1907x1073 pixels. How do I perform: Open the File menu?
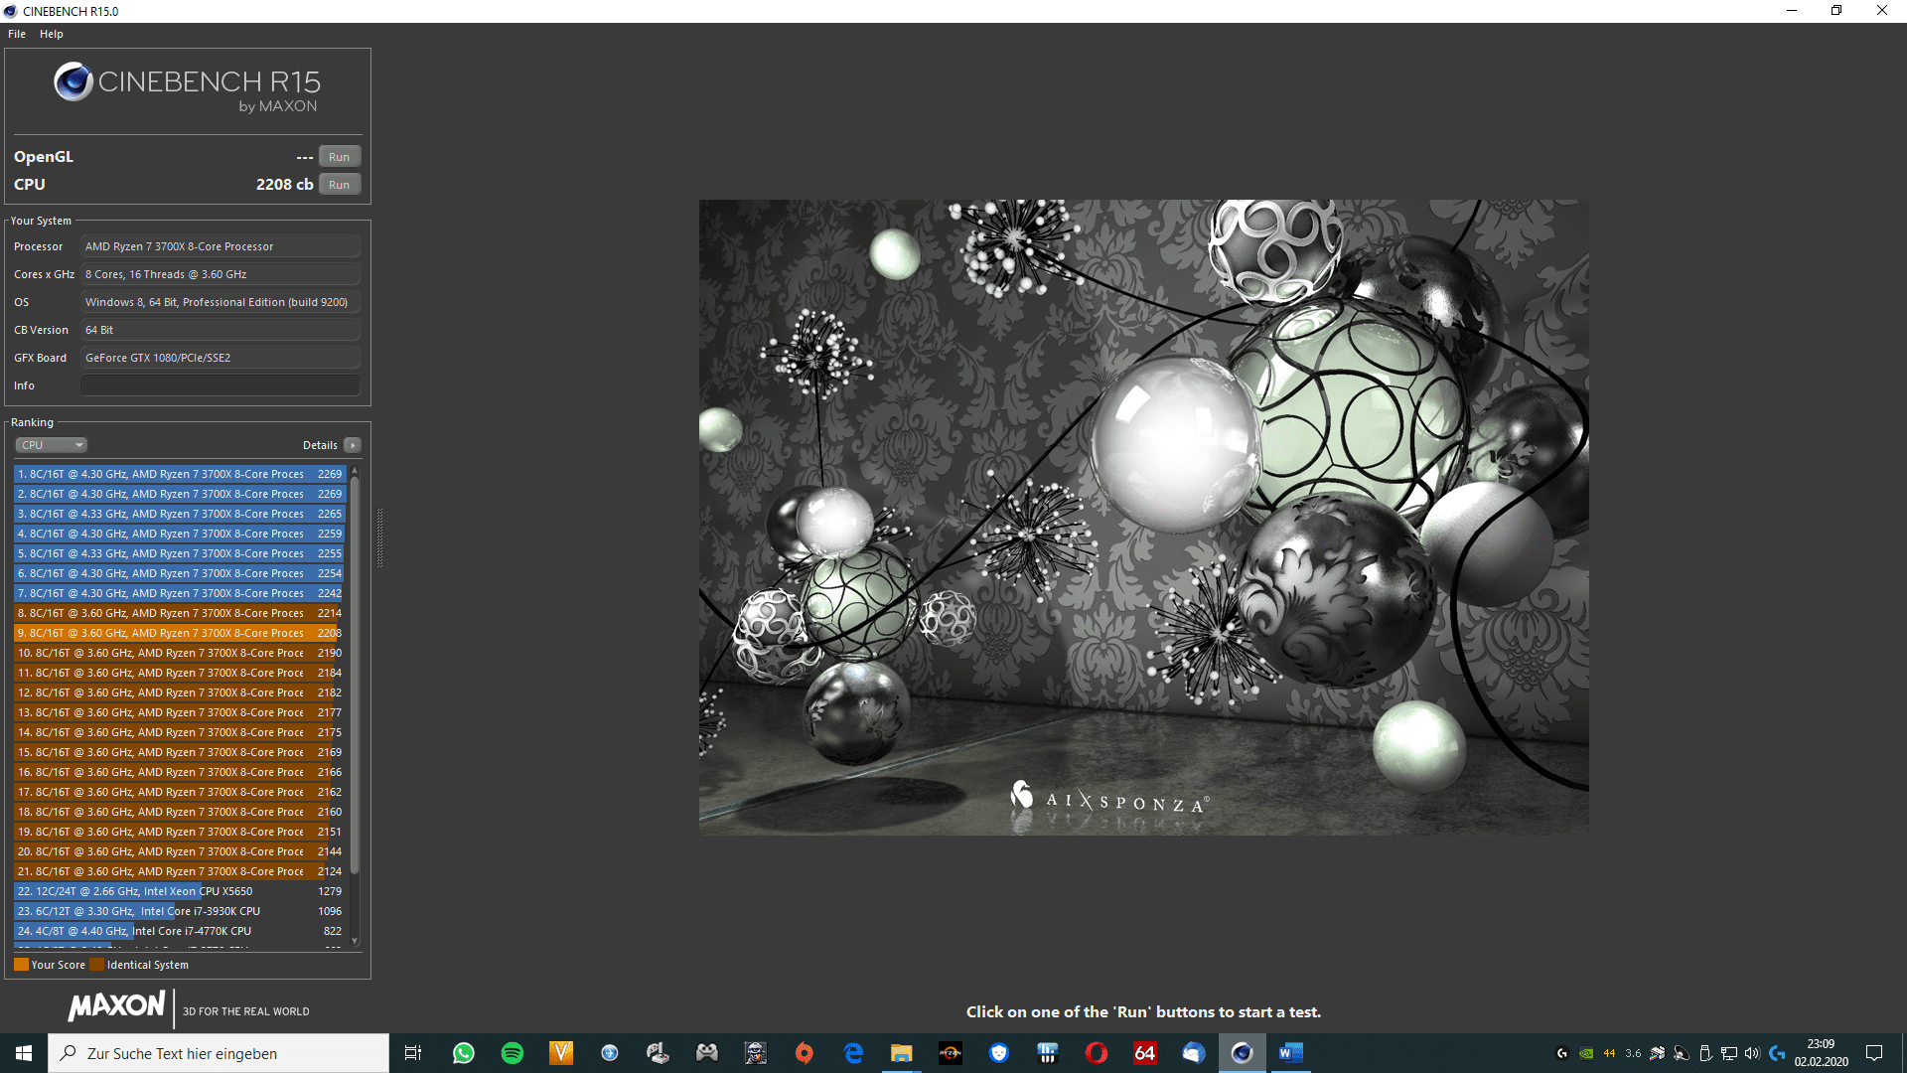tap(17, 34)
